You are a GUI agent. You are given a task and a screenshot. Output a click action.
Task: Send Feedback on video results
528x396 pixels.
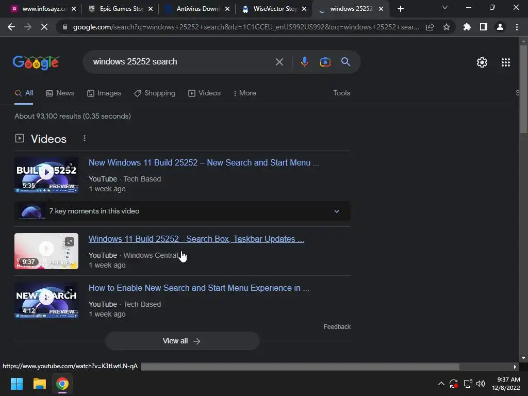(x=337, y=326)
